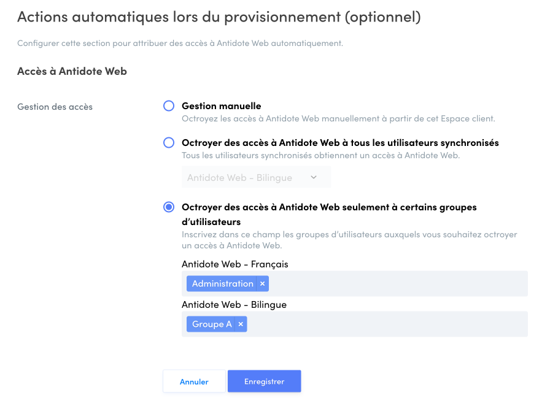
Task: Choose access for all synchronized users radio
Action: coord(169,143)
